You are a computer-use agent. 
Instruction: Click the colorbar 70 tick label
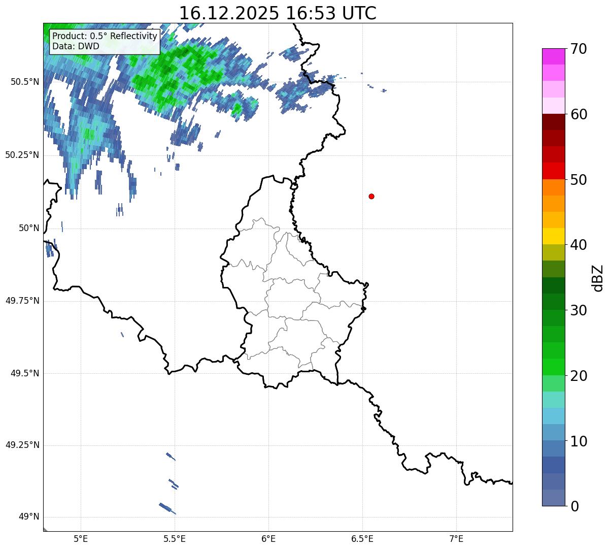point(579,49)
